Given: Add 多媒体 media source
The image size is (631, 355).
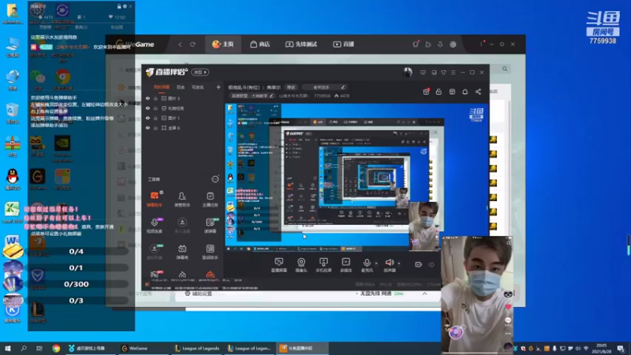Looking at the screenshot, I should coord(345,265).
